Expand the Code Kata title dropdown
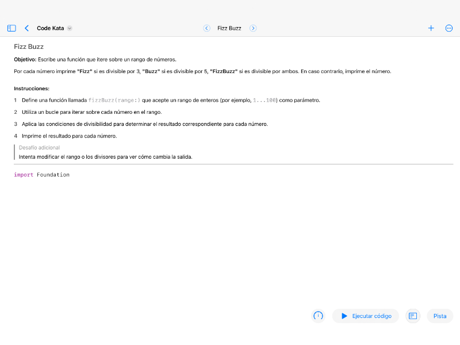The height and width of the screenshot is (345, 460). point(70,28)
